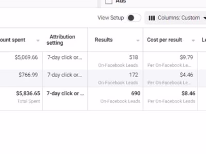Check the Ads checkbox
Image resolution: width=206 pixels, height=154 pixels.
109,2
